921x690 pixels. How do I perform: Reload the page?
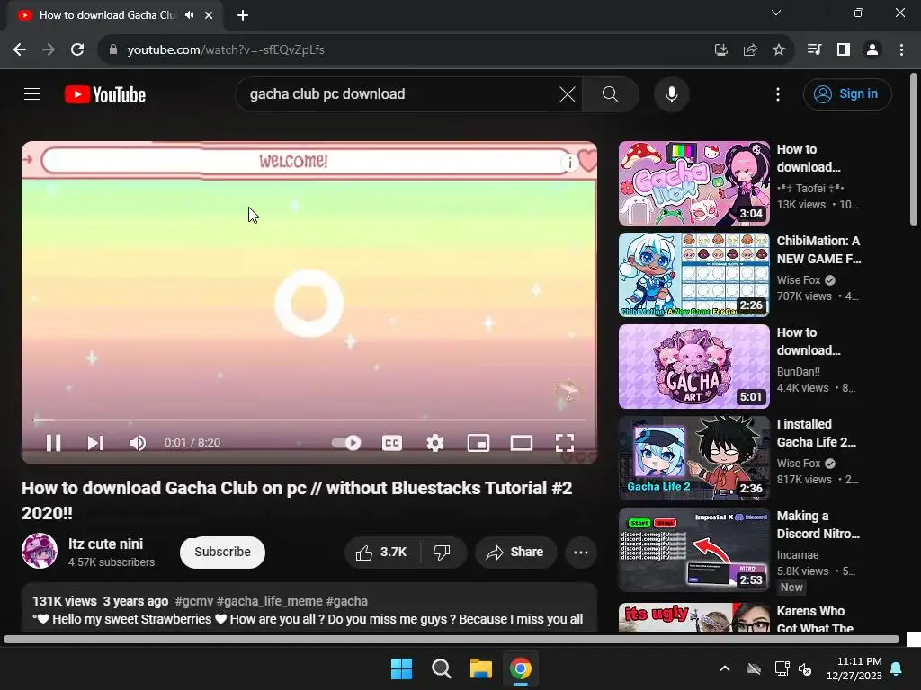pyautogui.click(x=77, y=50)
